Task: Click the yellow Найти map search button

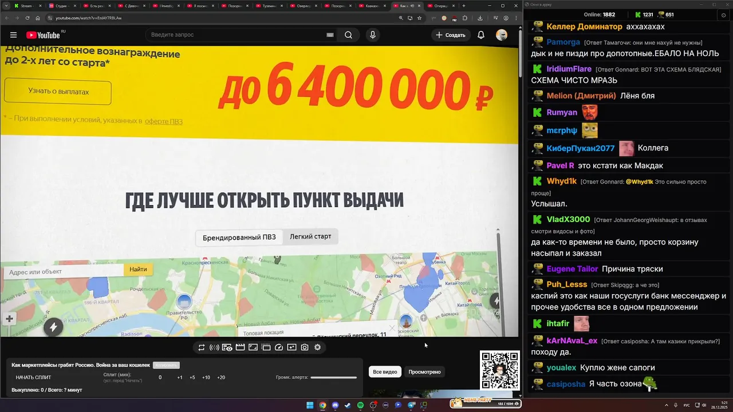Action: click(x=138, y=270)
